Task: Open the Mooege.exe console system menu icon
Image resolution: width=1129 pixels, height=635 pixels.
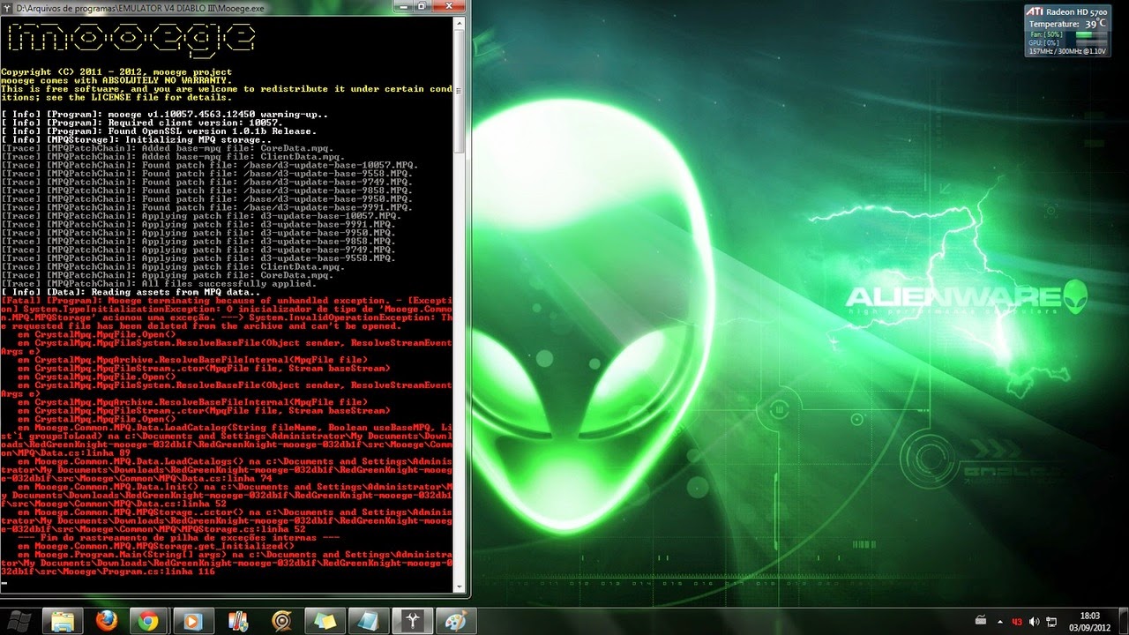Action: 8,7
